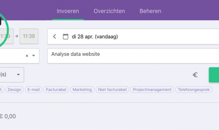Viewport: 219px width, 130px height.
Task: Click the end time field 11:39
Action: 29,36
